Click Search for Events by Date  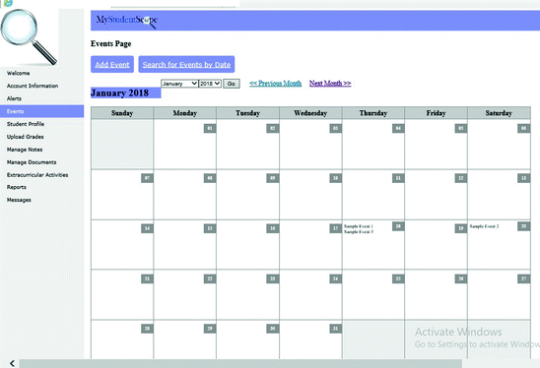coord(186,64)
